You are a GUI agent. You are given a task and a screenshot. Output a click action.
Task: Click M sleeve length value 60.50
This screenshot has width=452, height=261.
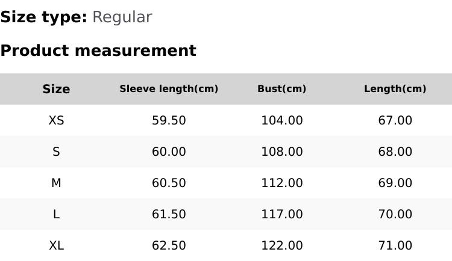pos(169,183)
